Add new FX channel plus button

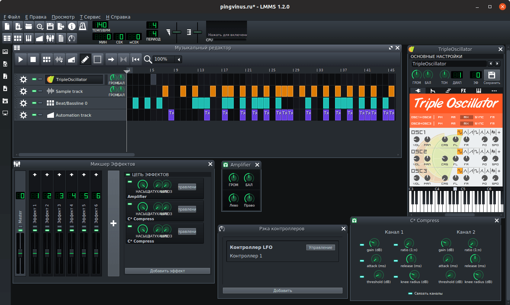(x=114, y=223)
